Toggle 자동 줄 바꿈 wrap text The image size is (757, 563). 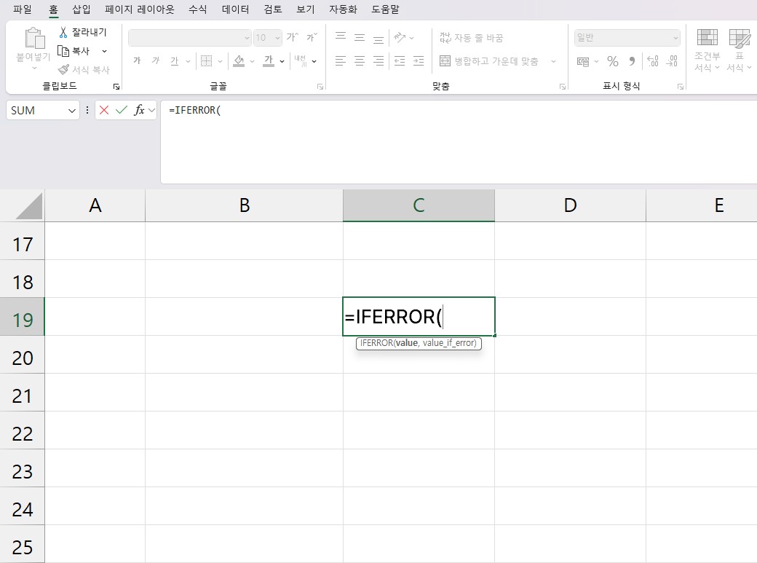point(472,38)
